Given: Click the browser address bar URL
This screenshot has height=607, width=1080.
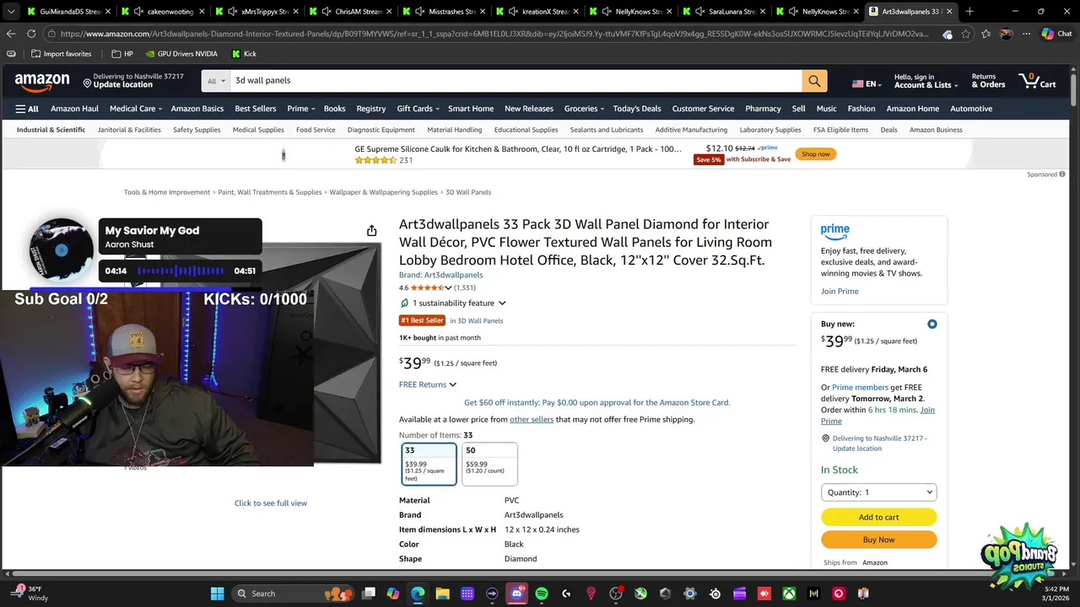Looking at the screenshot, I should point(494,34).
